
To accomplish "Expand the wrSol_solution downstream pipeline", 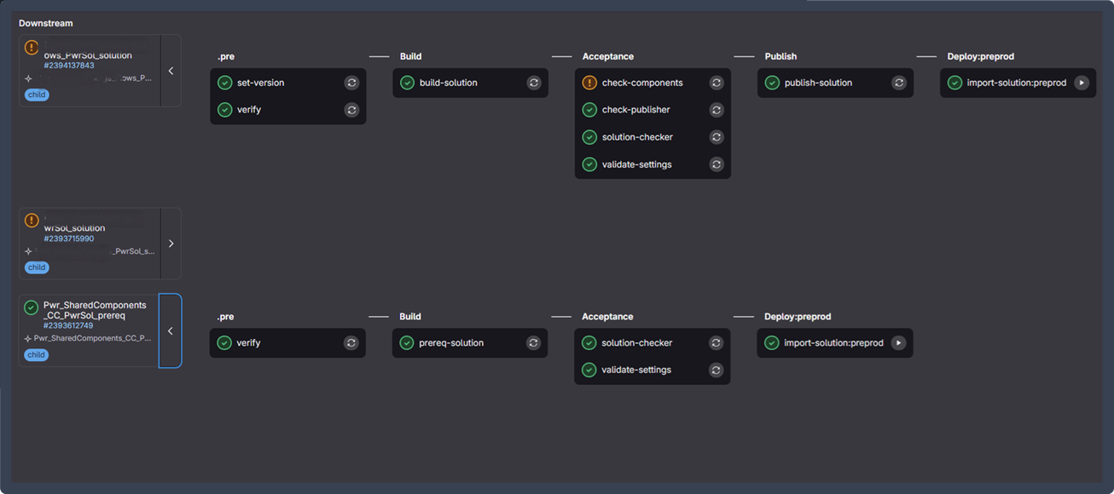I will pyautogui.click(x=171, y=244).
